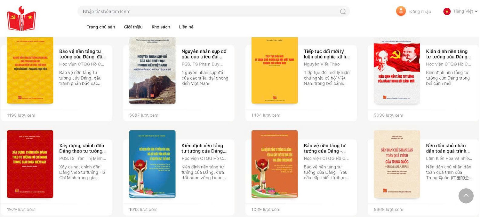Open cover of Tiếp tục đổi mới lý luận
This screenshot has height=217, width=480.
tap(275, 70)
